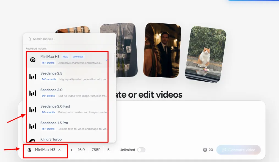Click the Seedance 2.0 Fast bars icon
279x162 pixels.
[x=33, y=109]
